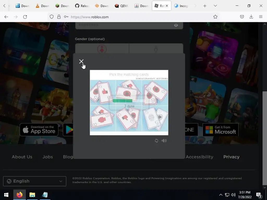This screenshot has height=200, width=267.
Task: Click the page scrollbar down arrow
Action: tap(265, 187)
